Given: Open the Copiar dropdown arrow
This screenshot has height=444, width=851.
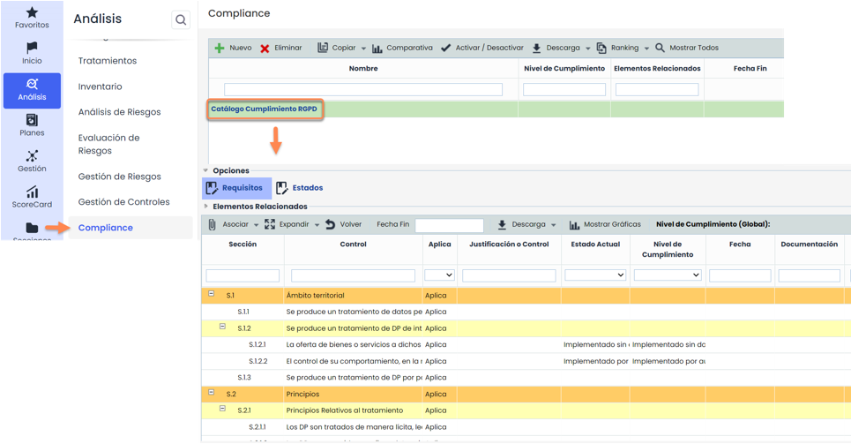Looking at the screenshot, I should (x=362, y=49).
